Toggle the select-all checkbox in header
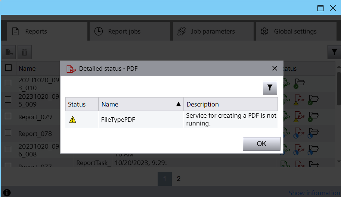The image size is (341, 197). point(8,68)
